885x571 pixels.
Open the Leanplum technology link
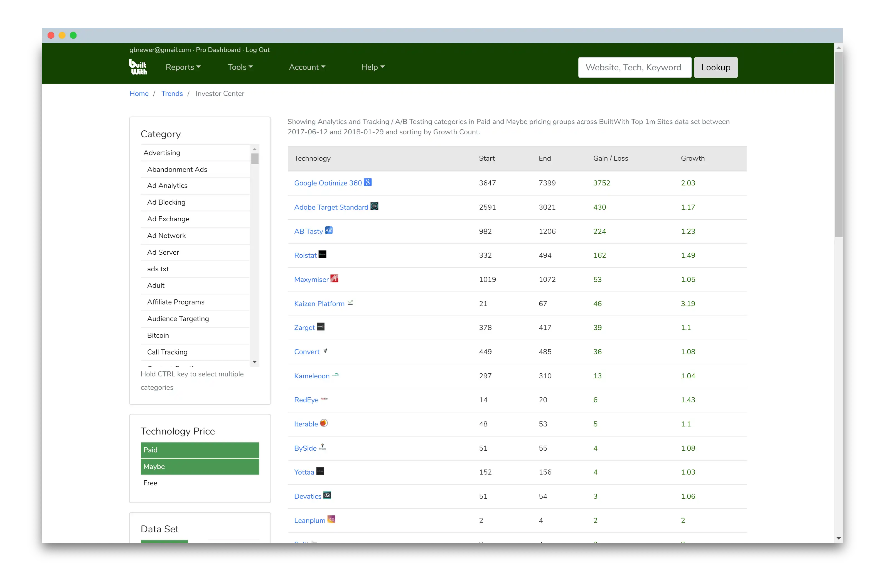coord(309,521)
